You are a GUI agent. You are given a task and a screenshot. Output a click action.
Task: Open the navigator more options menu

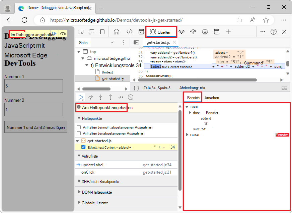pyautogui.click(x=123, y=42)
